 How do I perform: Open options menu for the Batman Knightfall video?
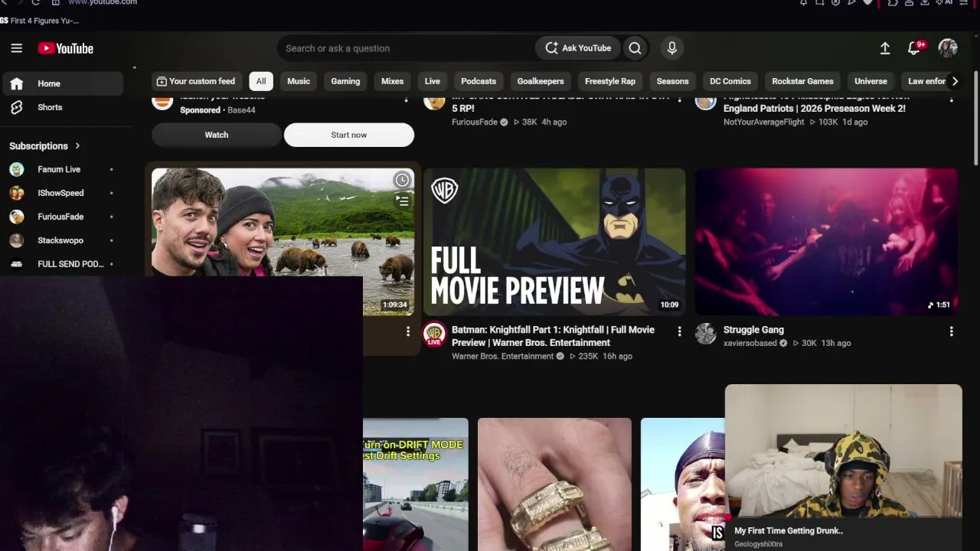pos(679,331)
